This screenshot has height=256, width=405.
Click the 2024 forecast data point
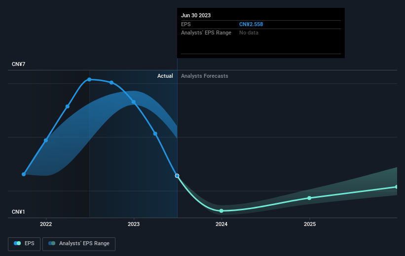point(221,211)
